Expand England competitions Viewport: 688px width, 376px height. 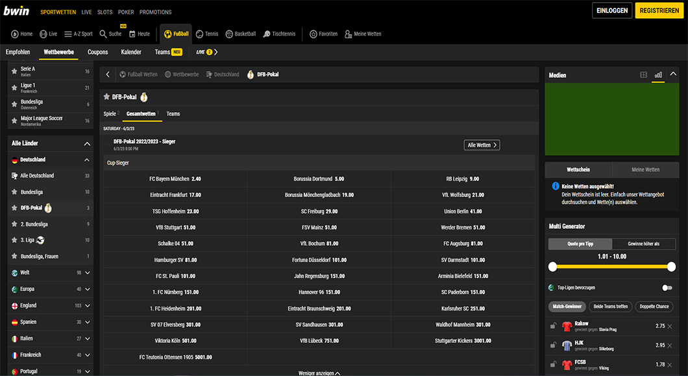pyautogui.click(x=88, y=305)
